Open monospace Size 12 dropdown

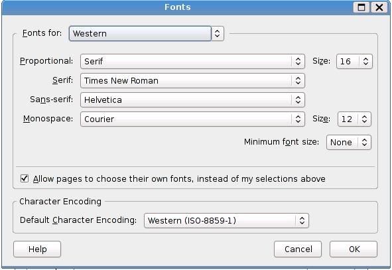pos(354,119)
